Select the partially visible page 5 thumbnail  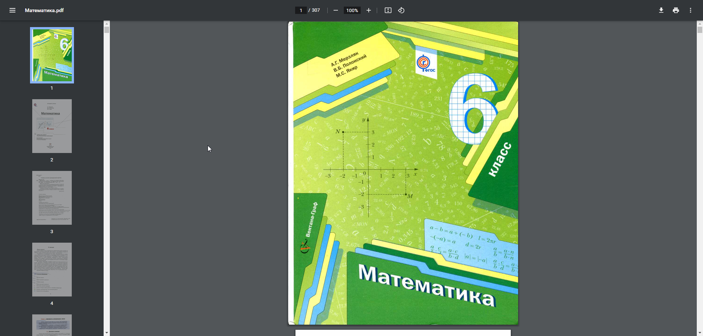point(52,325)
